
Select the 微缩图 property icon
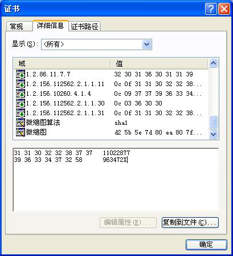coord(21,132)
